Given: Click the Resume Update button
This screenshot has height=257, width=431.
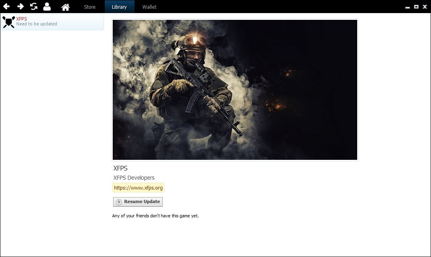Looking at the screenshot, I should pyautogui.click(x=138, y=202).
